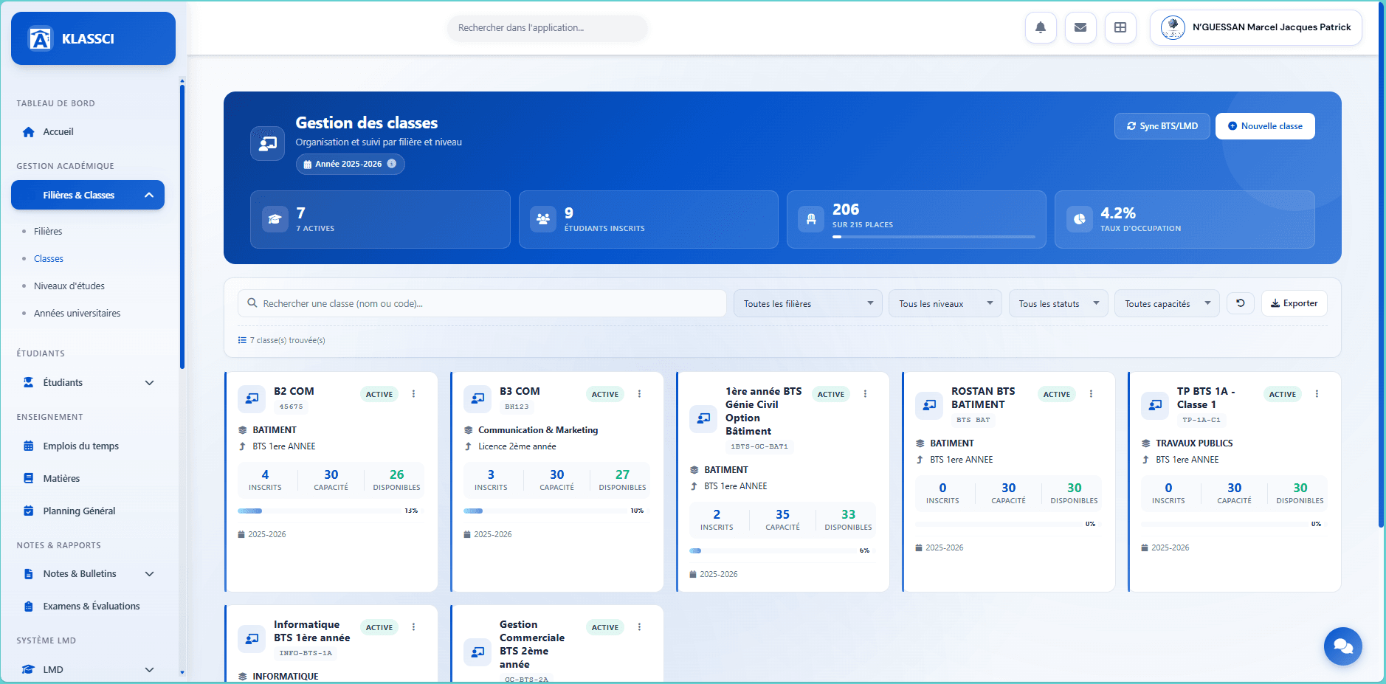Image resolution: width=1386 pixels, height=684 pixels.
Task: Open the Toutes les filières dropdown
Action: 807,303
